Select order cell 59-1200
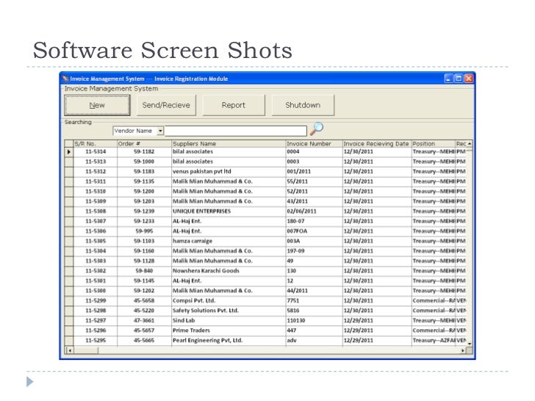The width and height of the screenshot is (535, 401). [144, 191]
